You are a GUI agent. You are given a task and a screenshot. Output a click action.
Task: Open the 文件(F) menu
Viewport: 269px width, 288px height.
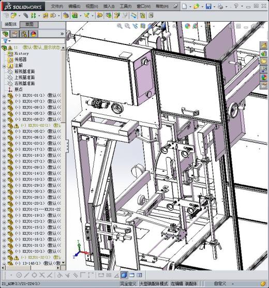57,6
